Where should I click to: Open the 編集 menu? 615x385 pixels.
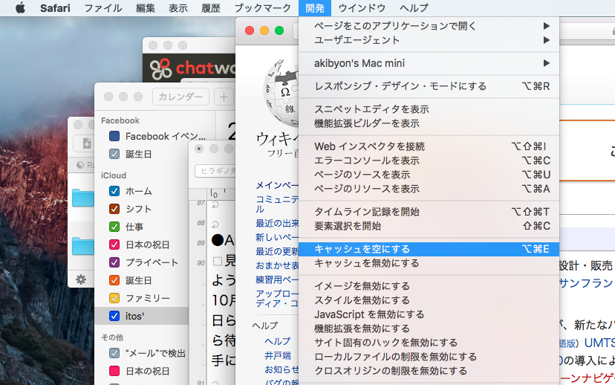(146, 8)
